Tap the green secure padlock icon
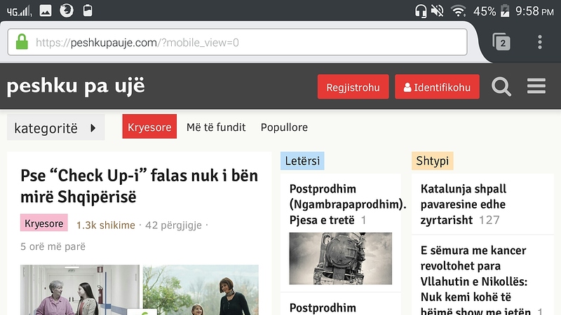 22,42
